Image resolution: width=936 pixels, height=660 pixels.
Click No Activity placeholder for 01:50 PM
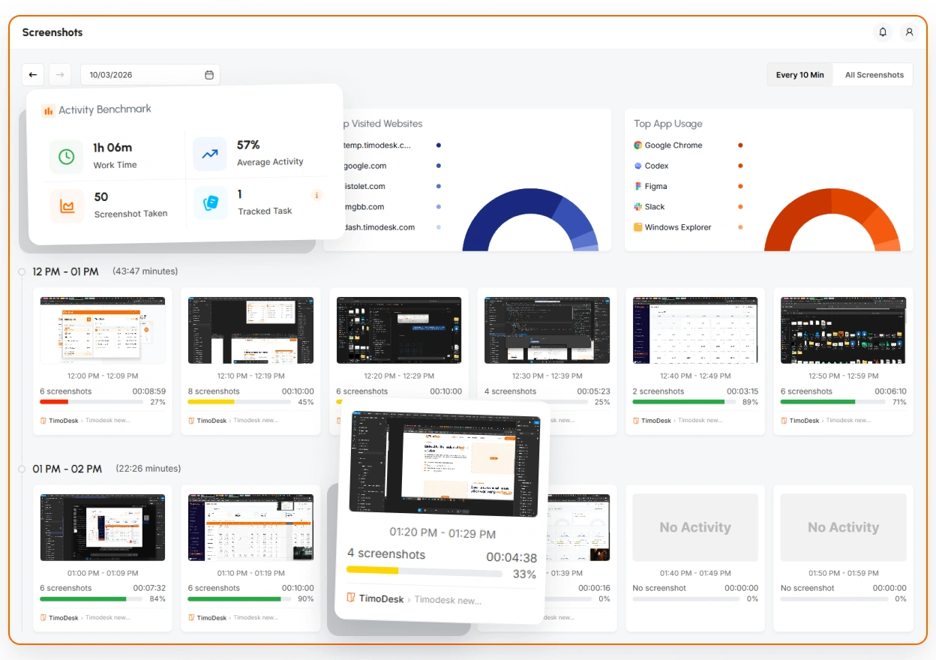click(844, 527)
